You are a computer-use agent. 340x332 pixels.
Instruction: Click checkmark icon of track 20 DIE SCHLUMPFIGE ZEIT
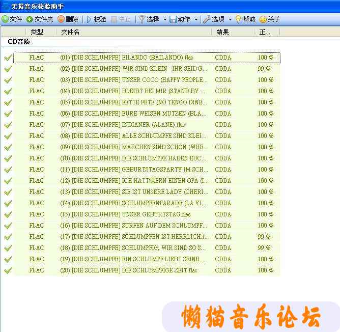8,270
